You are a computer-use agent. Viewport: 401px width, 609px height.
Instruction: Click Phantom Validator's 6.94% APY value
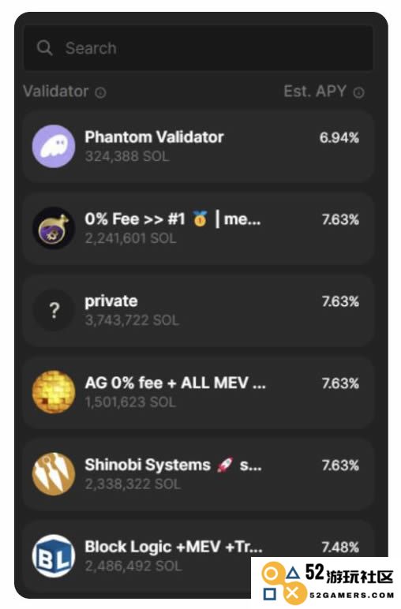click(339, 137)
